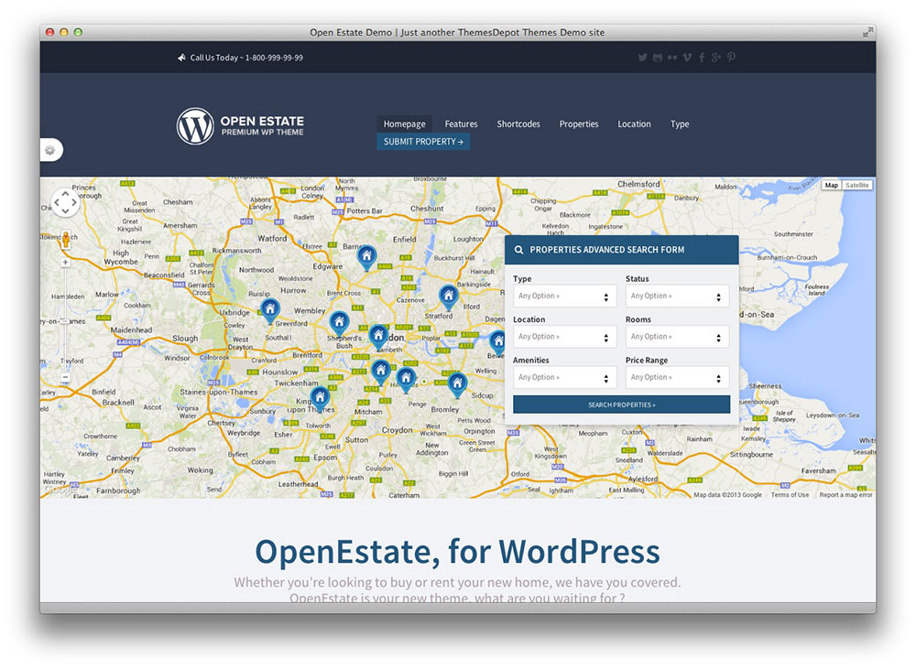Image resolution: width=916 pixels, height=669 pixels.
Task: Open the Type dropdown
Action: [x=564, y=296]
